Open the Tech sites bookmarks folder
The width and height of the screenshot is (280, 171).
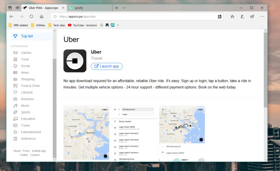57,25
